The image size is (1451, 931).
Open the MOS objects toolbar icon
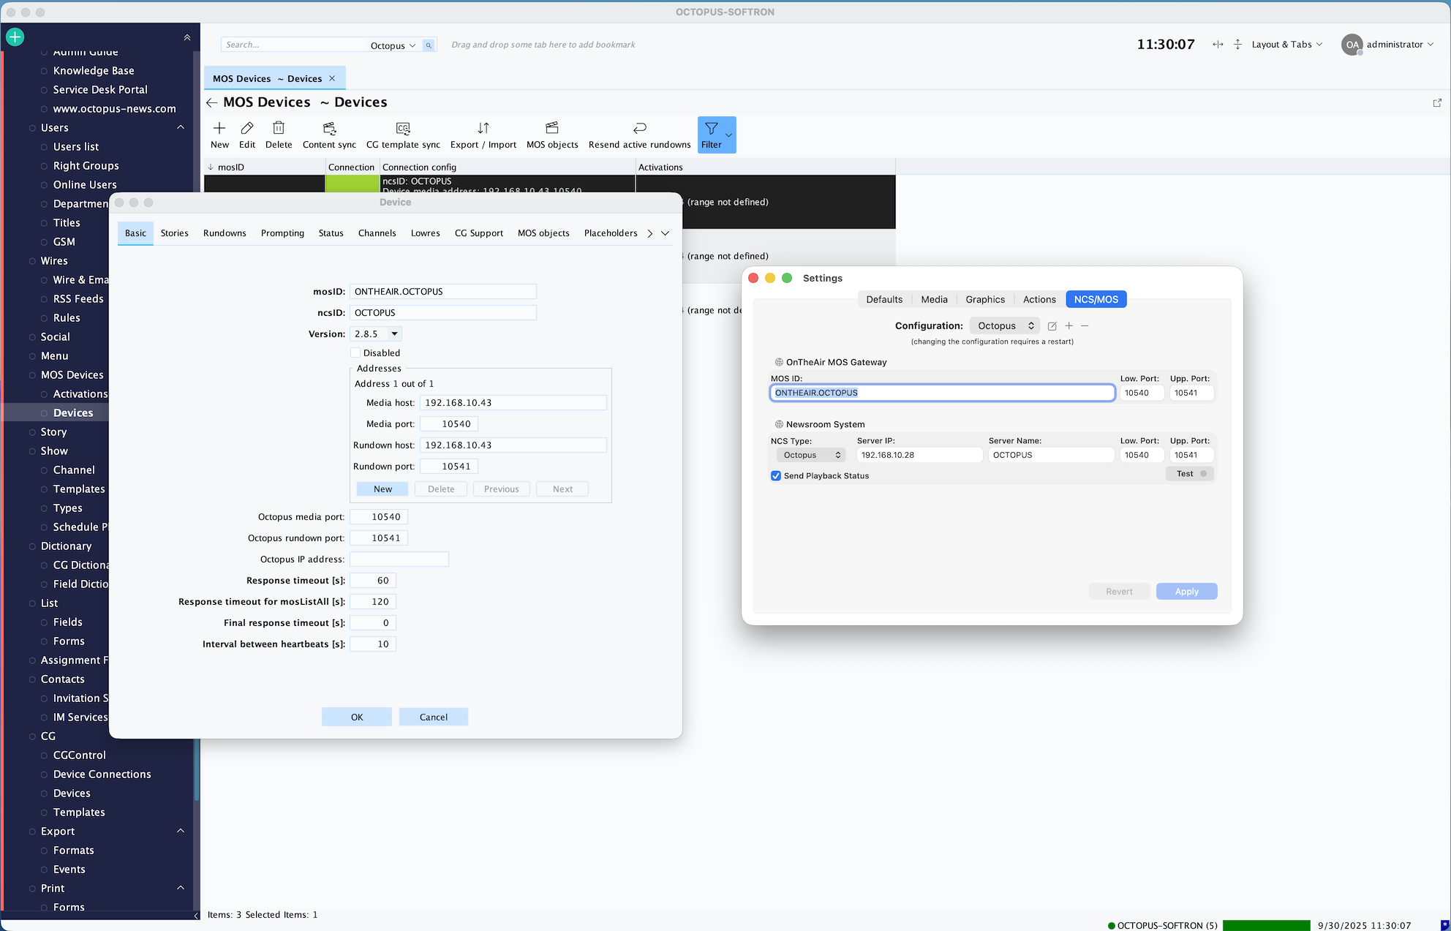click(552, 135)
